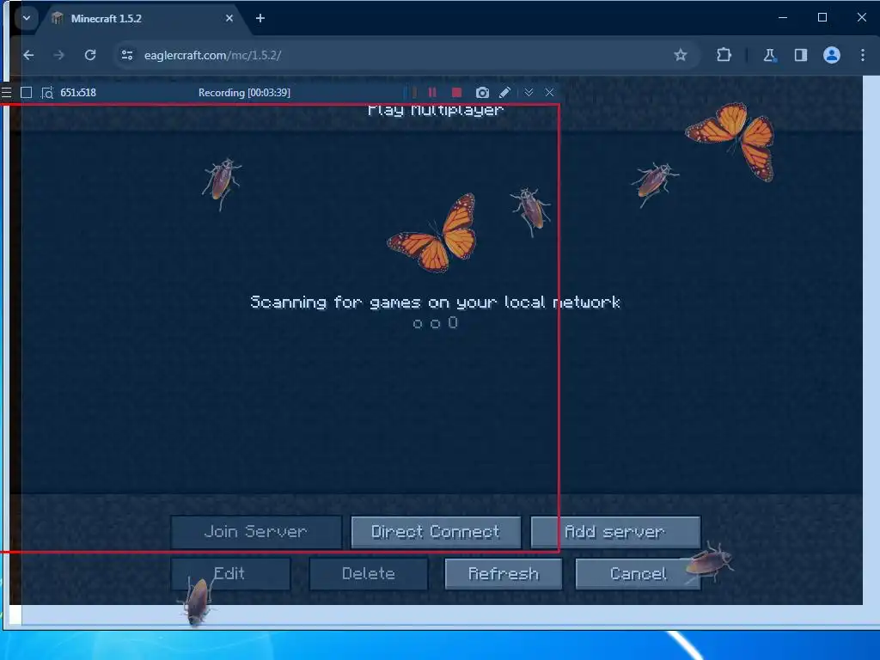Pause the screen recording
This screenshot has height=660, width=880.
(x=432, y=93)
